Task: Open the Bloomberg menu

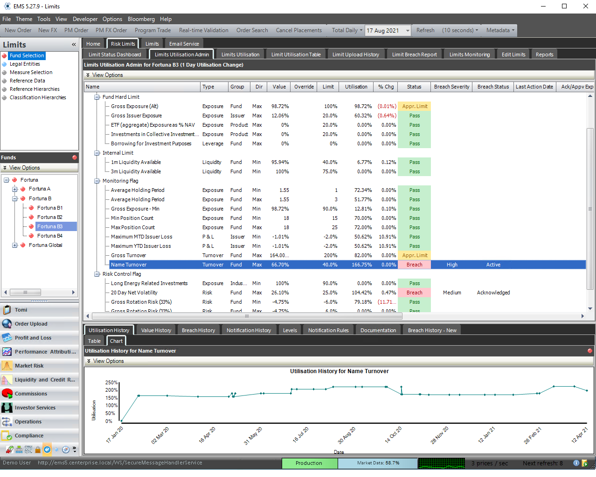Action: [x=141, y=19]
